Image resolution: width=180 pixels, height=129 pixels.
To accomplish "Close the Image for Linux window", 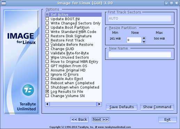I will pyautogui.click(x=177, y=3).
